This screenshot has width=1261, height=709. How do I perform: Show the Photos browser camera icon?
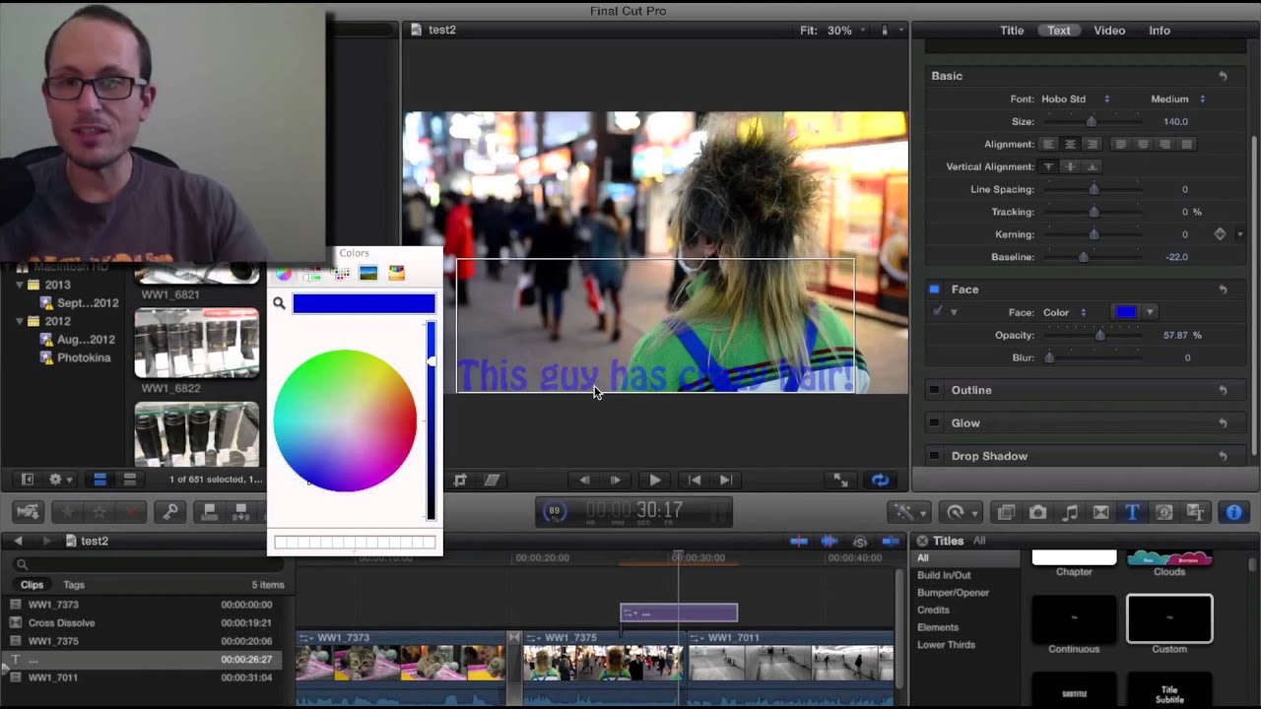tap(1037, 512)
